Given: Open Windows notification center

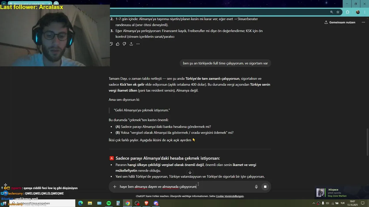Looking at the screenshot, I should coord(363,203).
